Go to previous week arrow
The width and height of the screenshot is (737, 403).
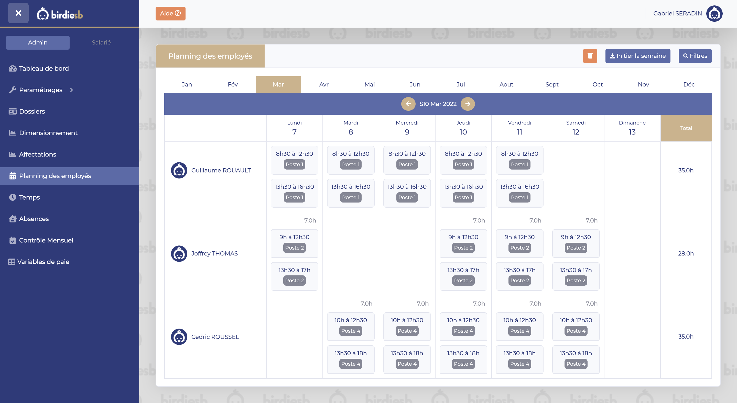[x=408, y=104]
